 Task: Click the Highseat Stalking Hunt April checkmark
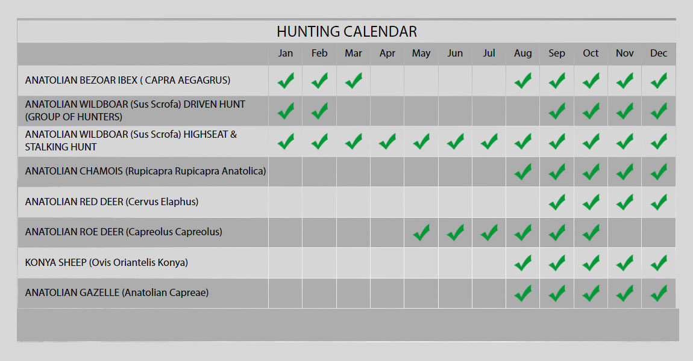tap(387, 141)
